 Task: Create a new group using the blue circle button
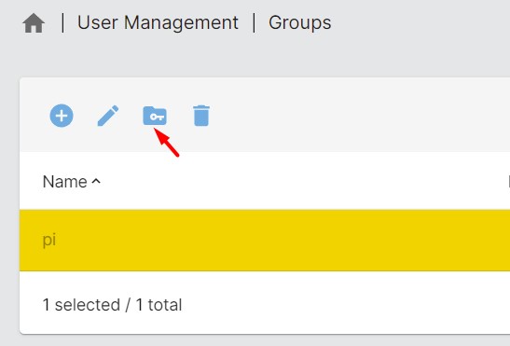[62, 116]
